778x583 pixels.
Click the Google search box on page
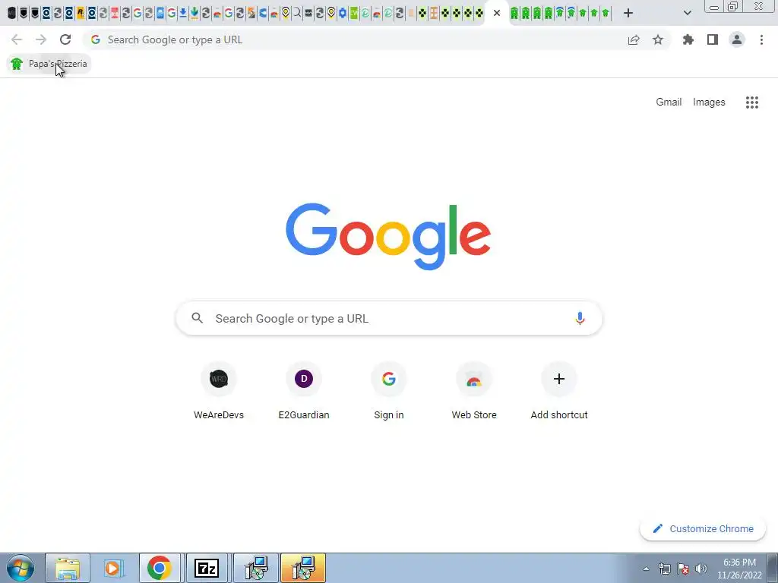(x=389, y=318)
